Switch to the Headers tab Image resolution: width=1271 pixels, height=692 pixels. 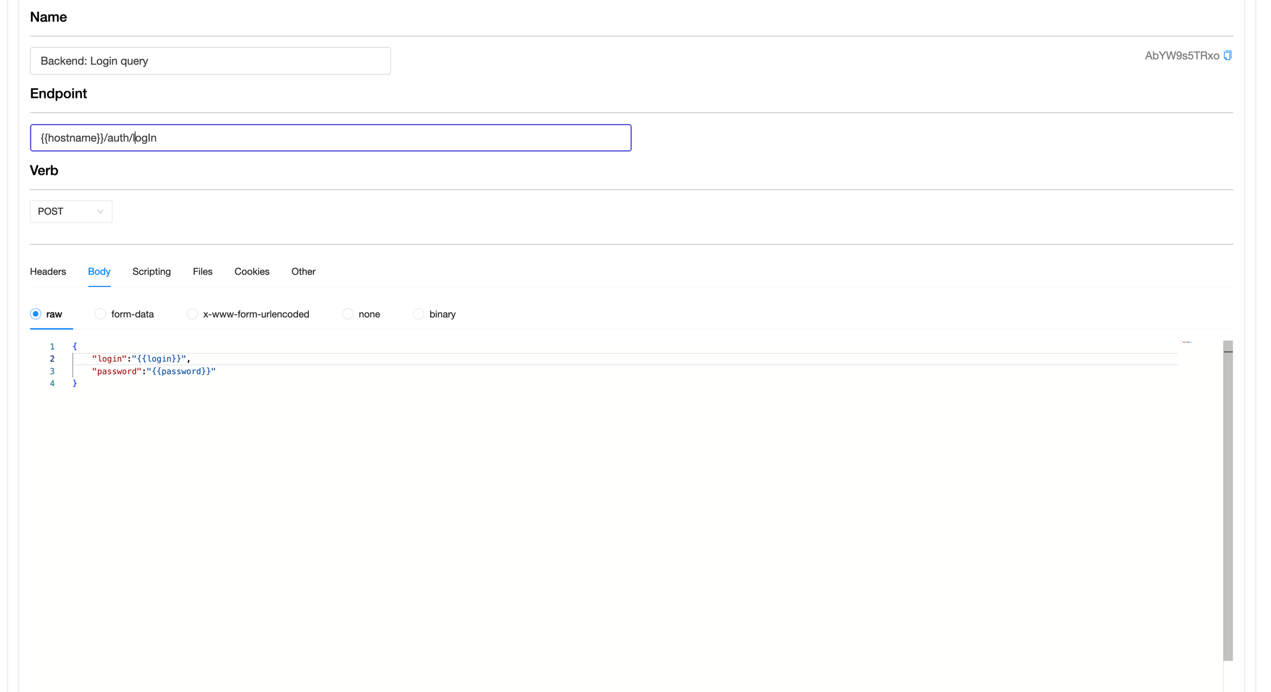pos(48,272)
